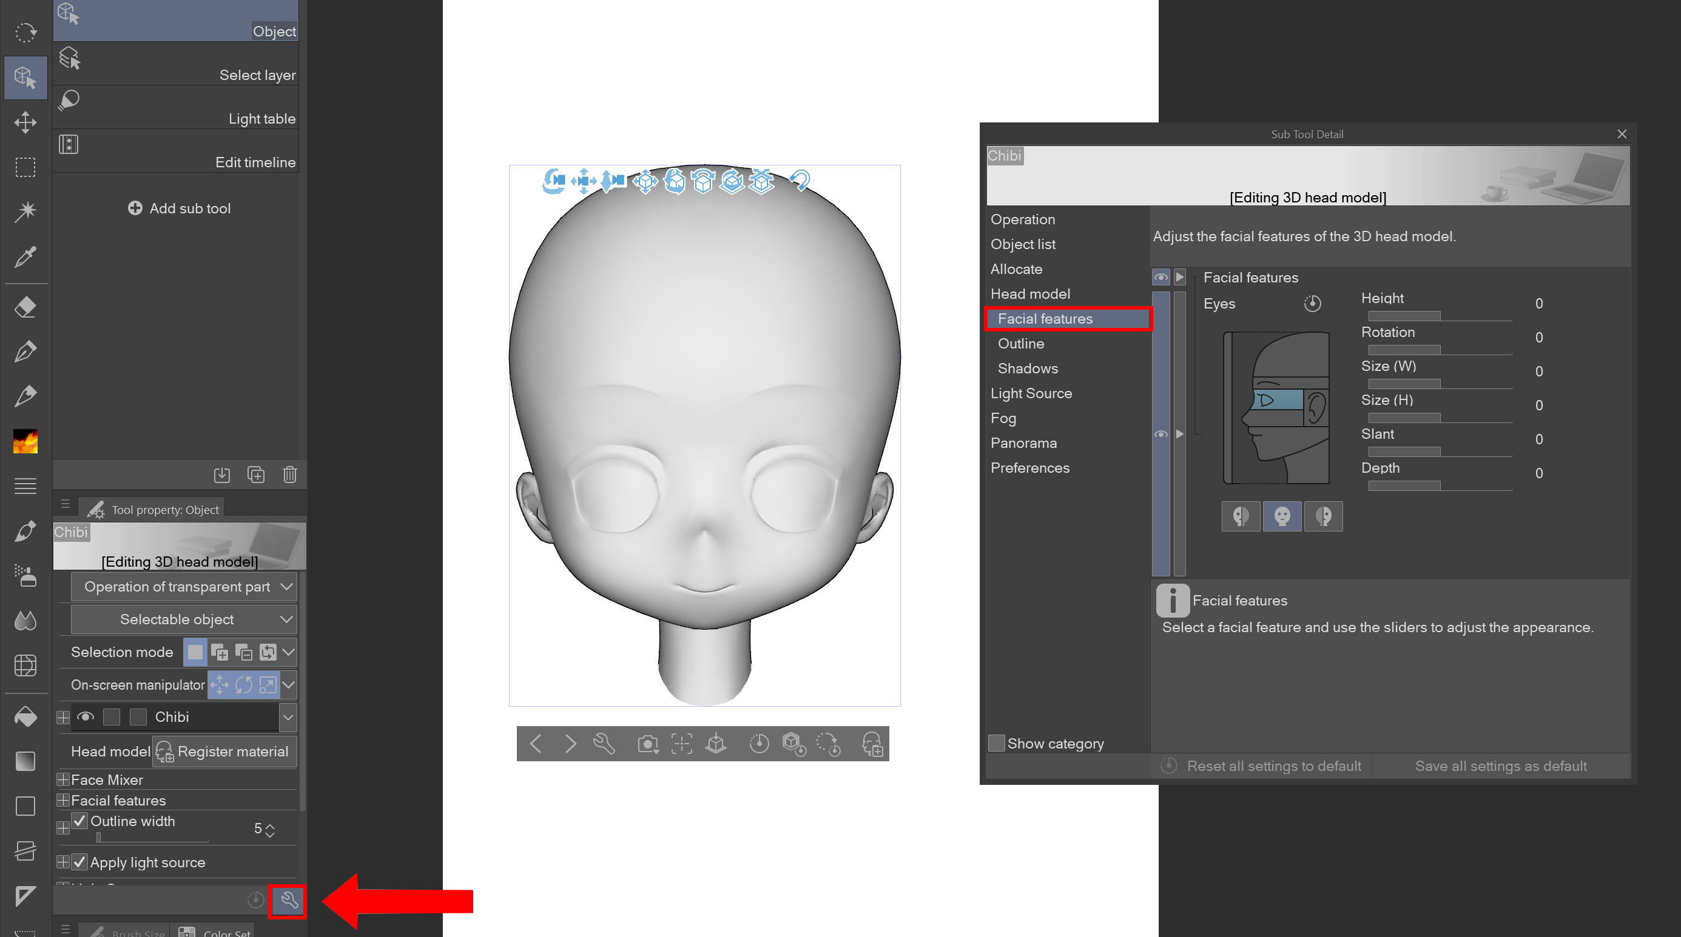Select the Eraser tool in toolbar
The image size is (1681, 937).
[x=25, y=307]
